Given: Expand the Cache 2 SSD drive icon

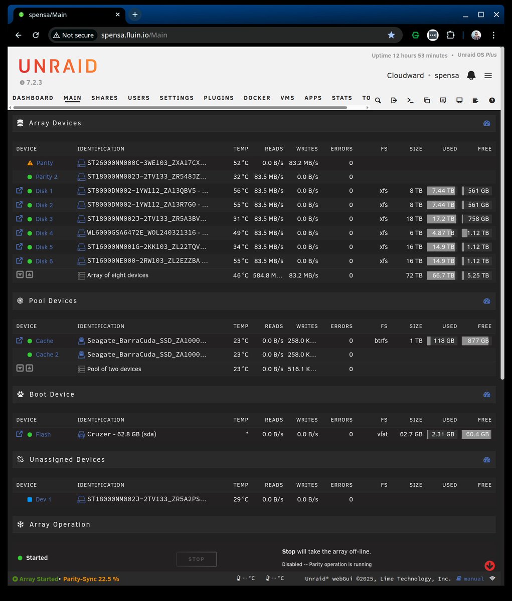Looking at the screenshot, I should 82,355.
